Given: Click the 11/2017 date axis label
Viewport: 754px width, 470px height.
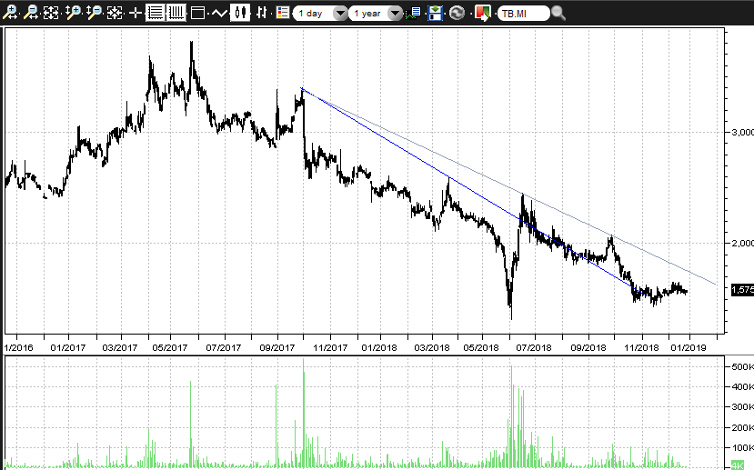Looking at the screenshot, I should [x=330, y=347].
